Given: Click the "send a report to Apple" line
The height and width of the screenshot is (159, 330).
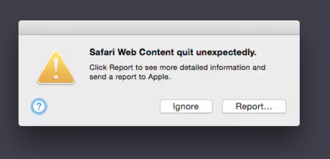Looking at the screenshot, I should coord(130,77).
